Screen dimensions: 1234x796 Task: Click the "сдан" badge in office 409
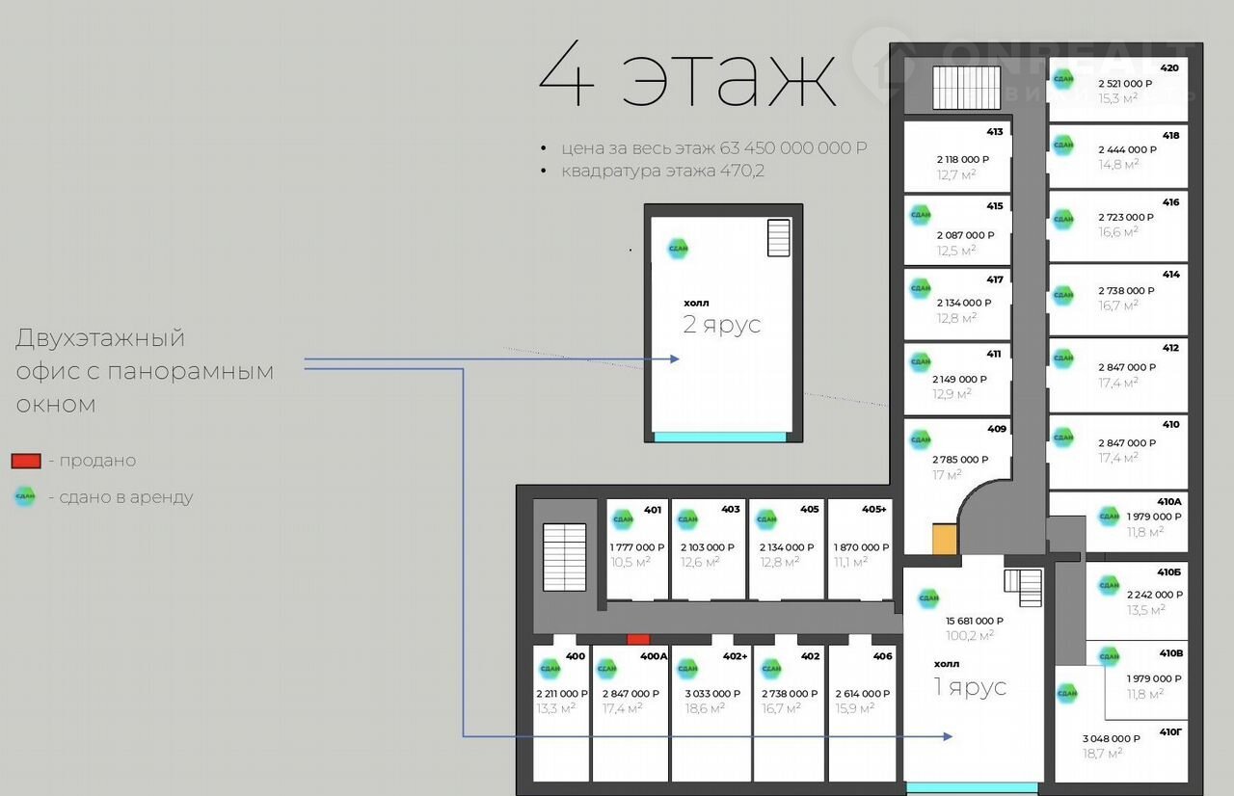[920, 439]
